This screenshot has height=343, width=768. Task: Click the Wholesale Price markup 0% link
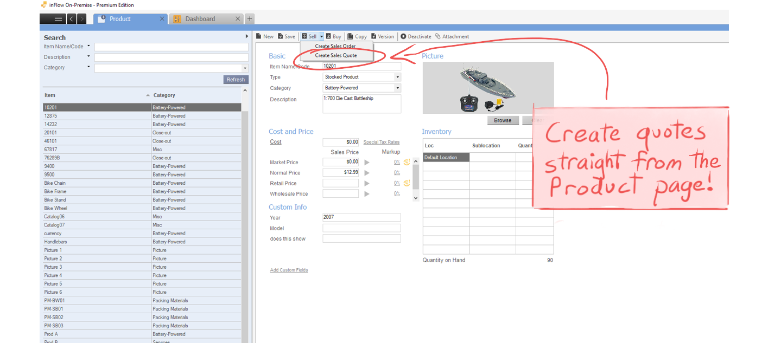(x=397, y=194)
